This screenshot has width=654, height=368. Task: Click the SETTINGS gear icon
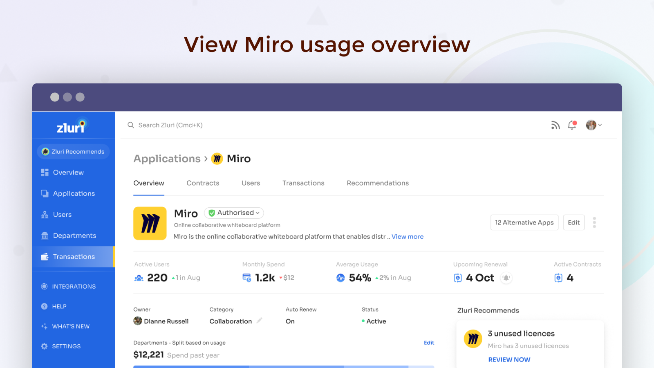[x=44, y=346]
